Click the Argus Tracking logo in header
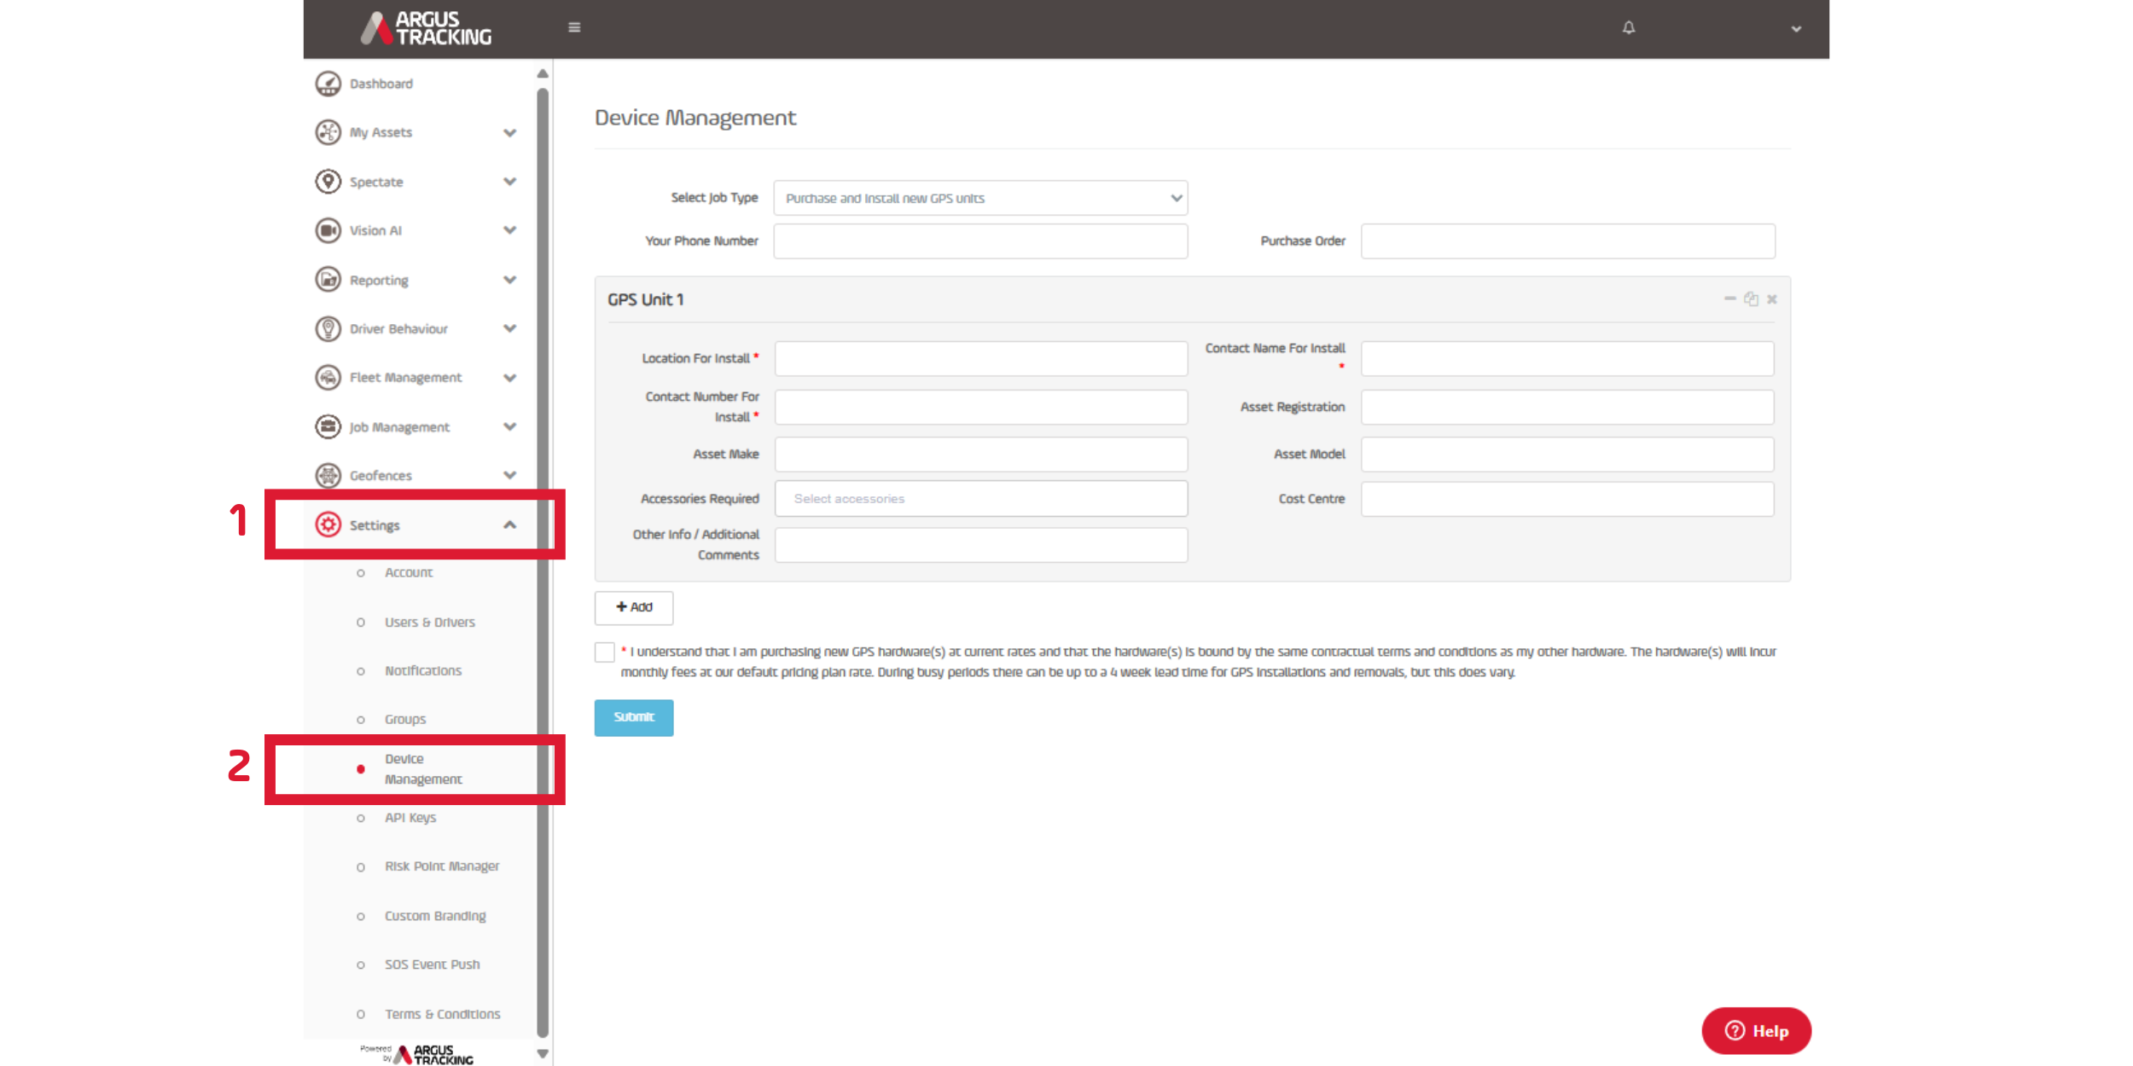 tap(426, 28)
